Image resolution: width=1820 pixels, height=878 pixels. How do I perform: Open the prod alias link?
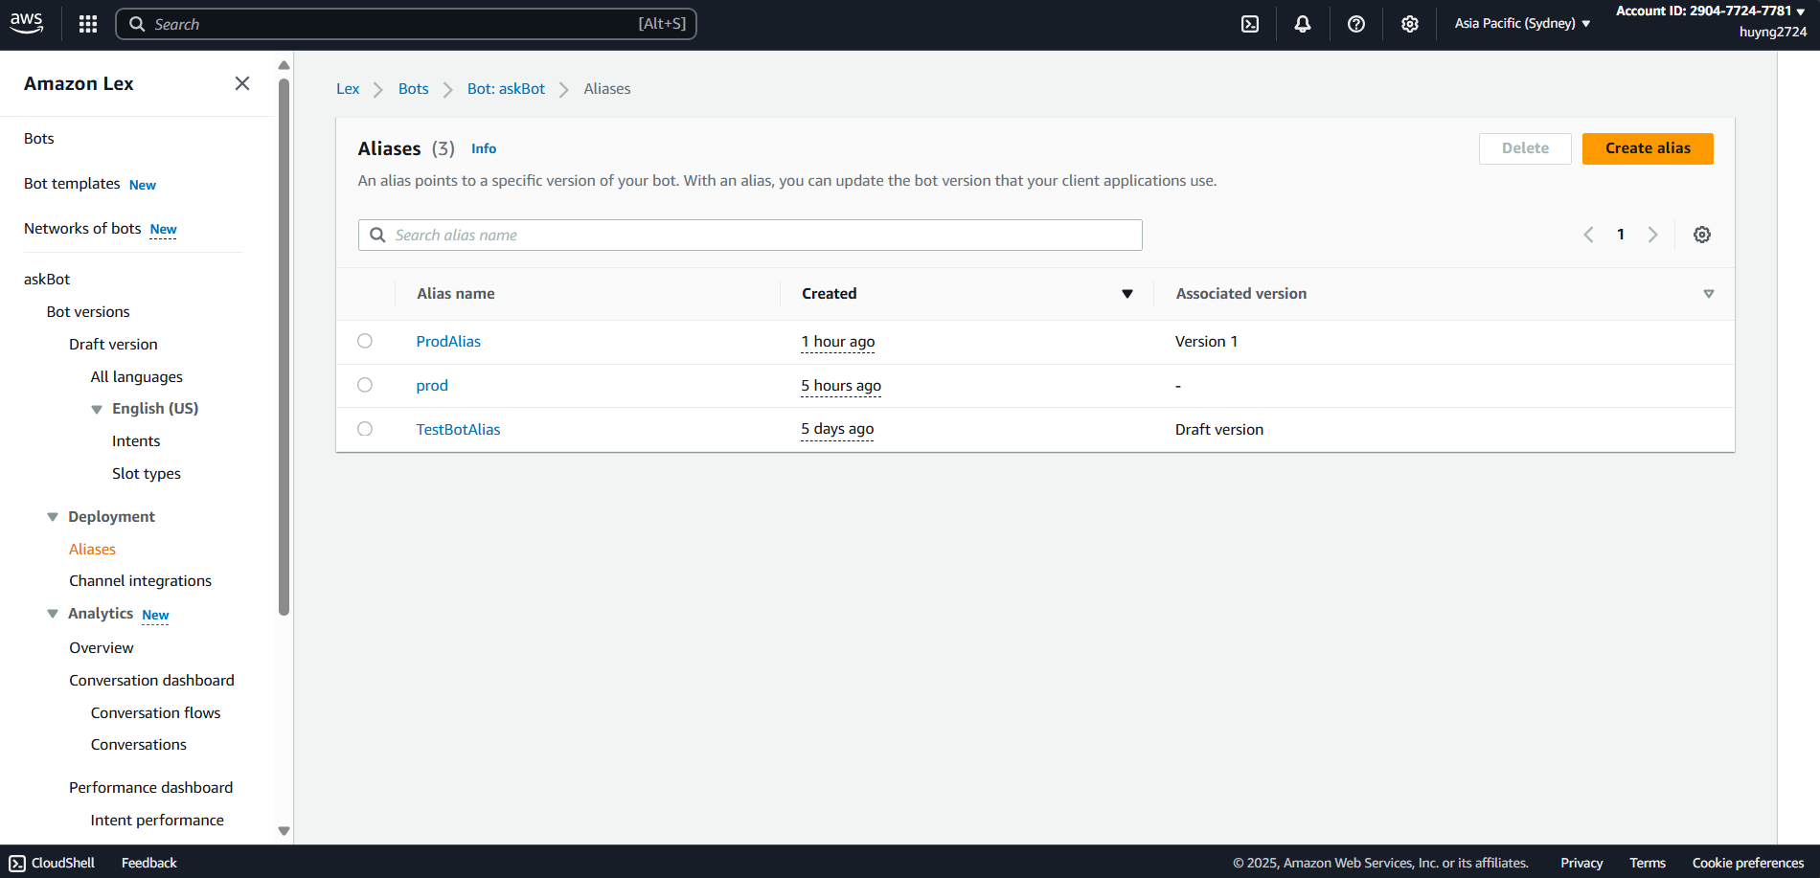[432, 386]
